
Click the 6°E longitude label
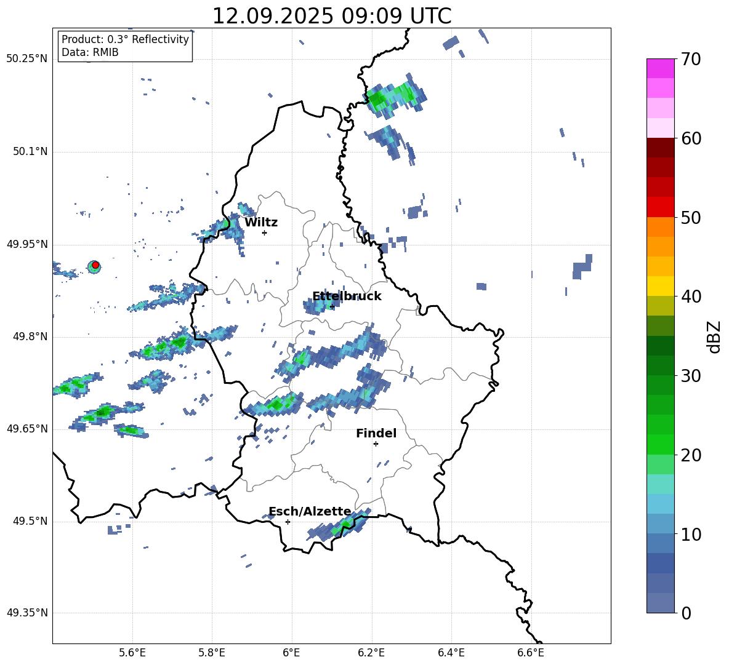291,653
